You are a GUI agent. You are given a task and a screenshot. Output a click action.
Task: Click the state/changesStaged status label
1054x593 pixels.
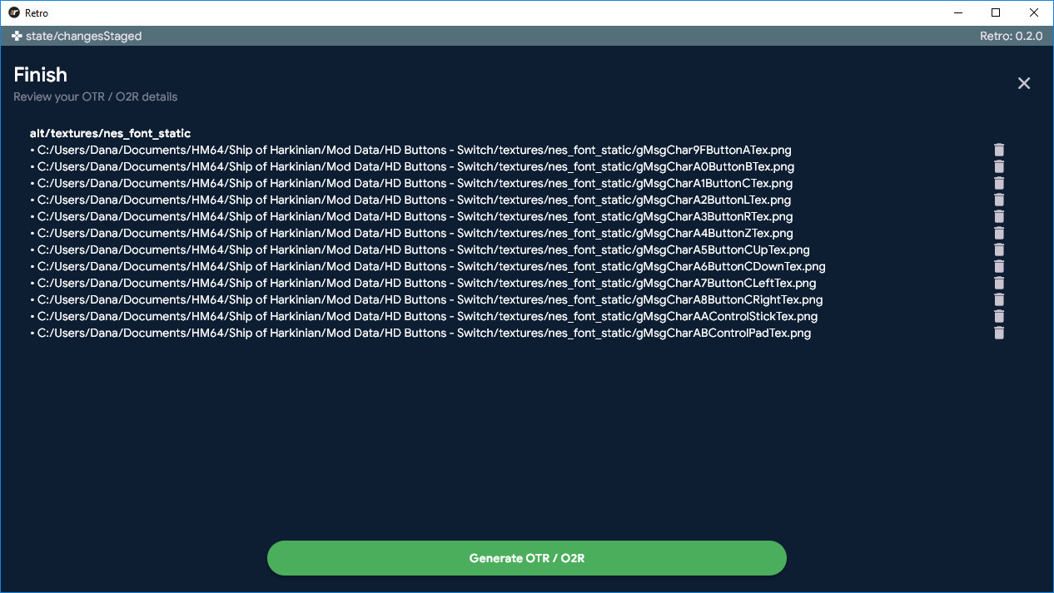[83, 36]
